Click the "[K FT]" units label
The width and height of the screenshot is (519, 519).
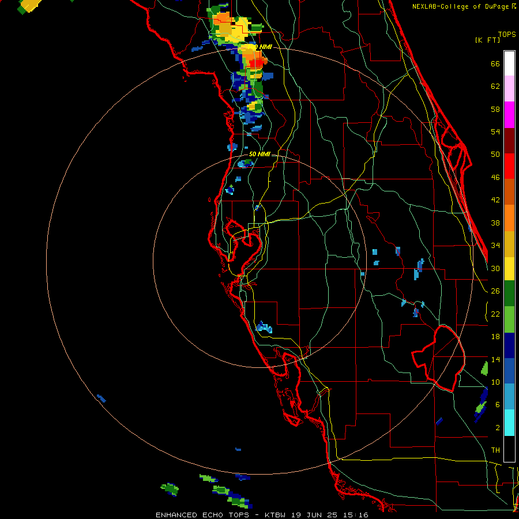487,40
